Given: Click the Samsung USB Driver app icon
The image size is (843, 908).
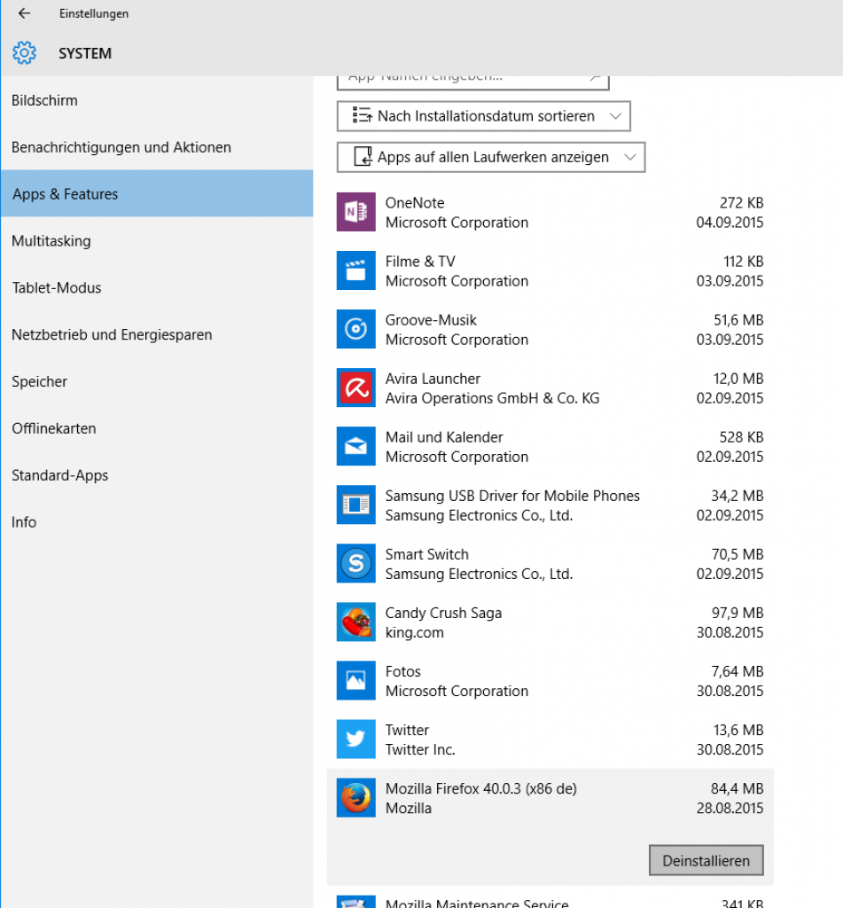Looking at the screenshot, I should click(356, 505).
